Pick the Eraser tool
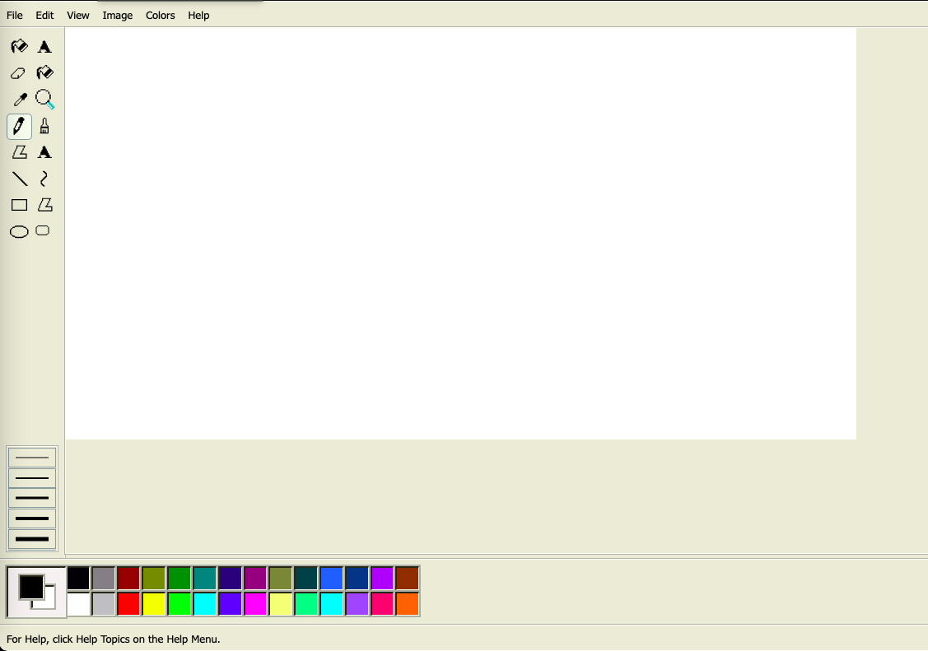928x651 pixels. [x=18, y=72]
